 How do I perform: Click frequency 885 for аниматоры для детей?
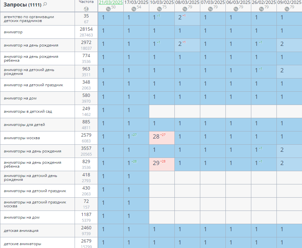[86, 122]
